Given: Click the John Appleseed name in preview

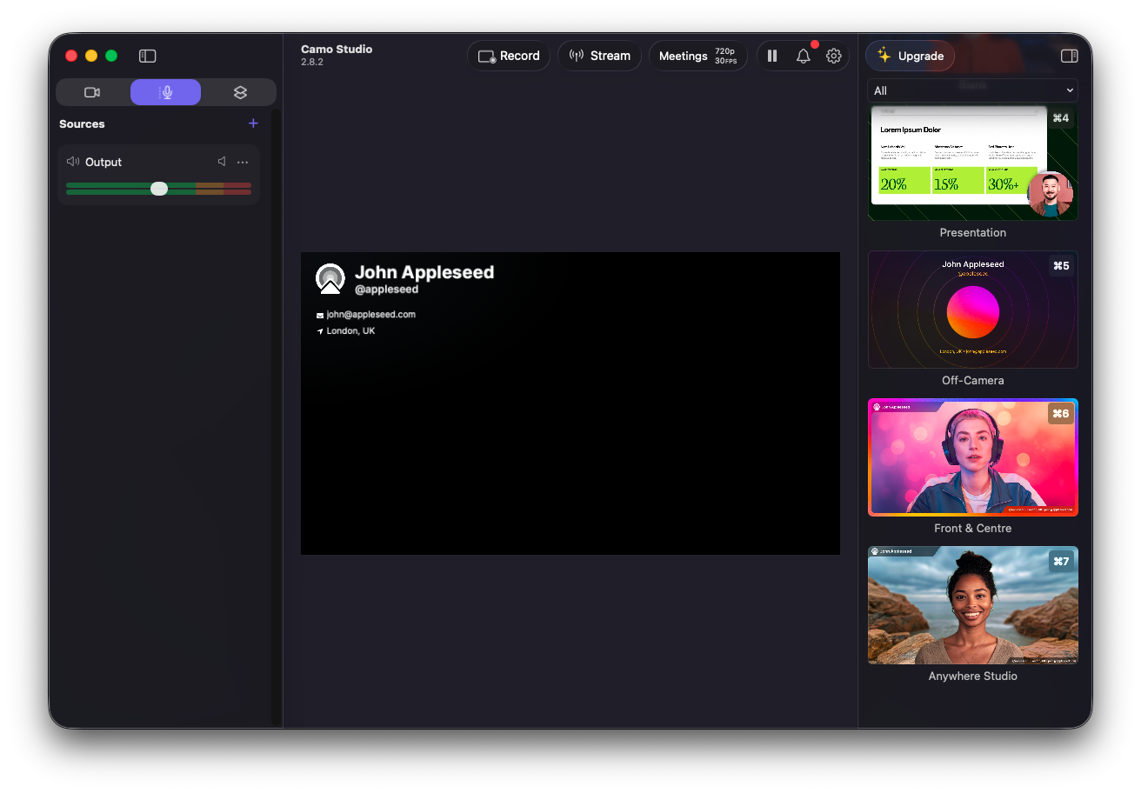Looking at the screenshot, I should [424, 272].
